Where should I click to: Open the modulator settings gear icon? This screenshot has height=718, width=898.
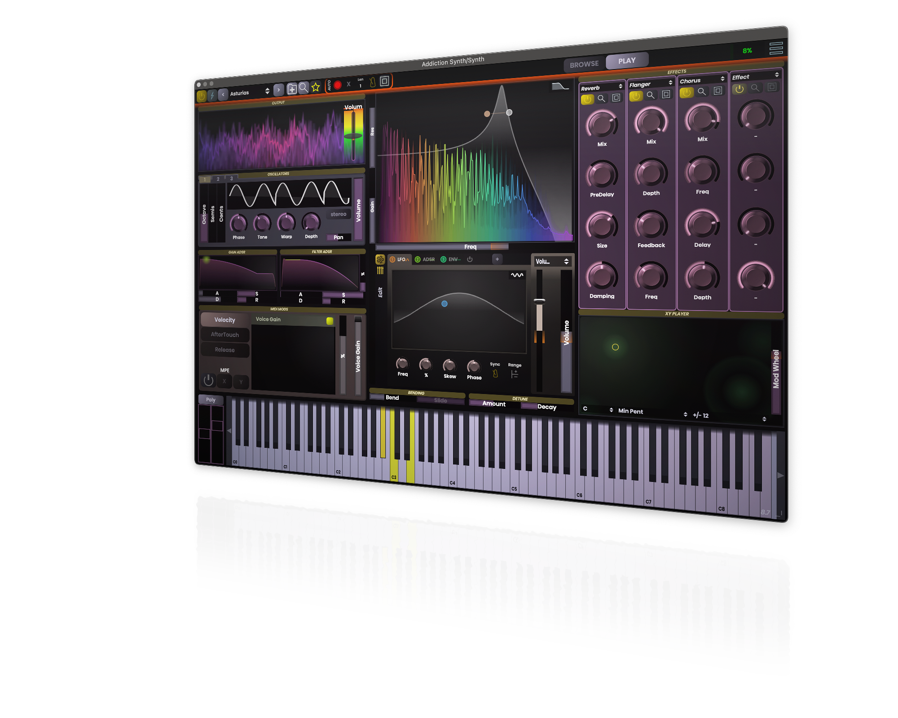click(380, 259)
